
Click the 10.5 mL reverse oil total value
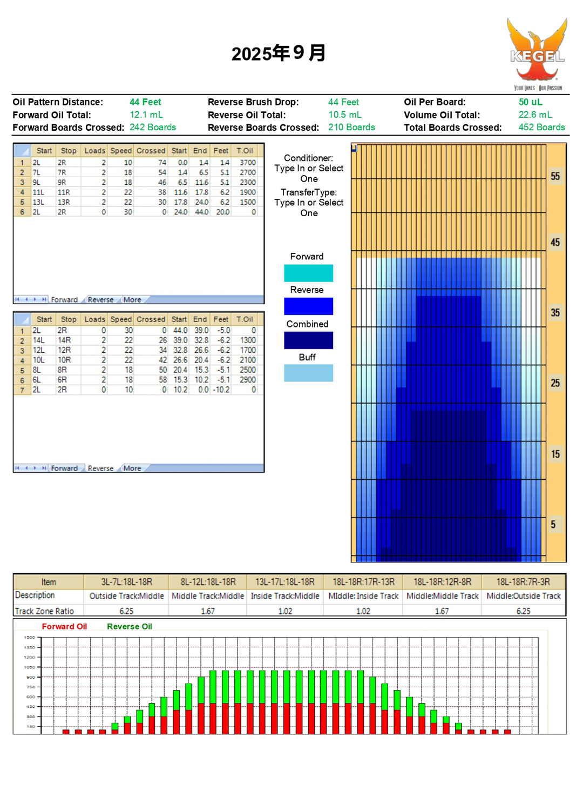(x=345, y=115)
